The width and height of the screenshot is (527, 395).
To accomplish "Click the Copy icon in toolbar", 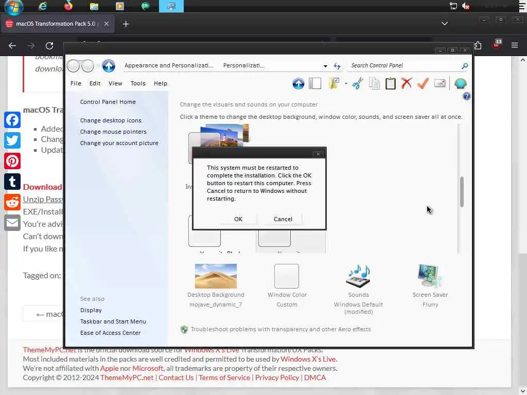I will 374,83.
